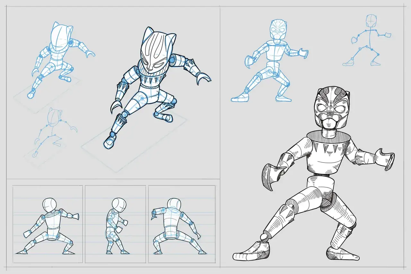Select the large black-inked masked figure drawing

pos(313,174)
